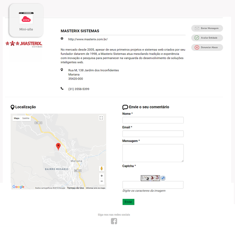The height and width of the screenshot is (227, 235).
Task: Focus the Email input field
Action: pyautogui.click(x=153, y=134)
